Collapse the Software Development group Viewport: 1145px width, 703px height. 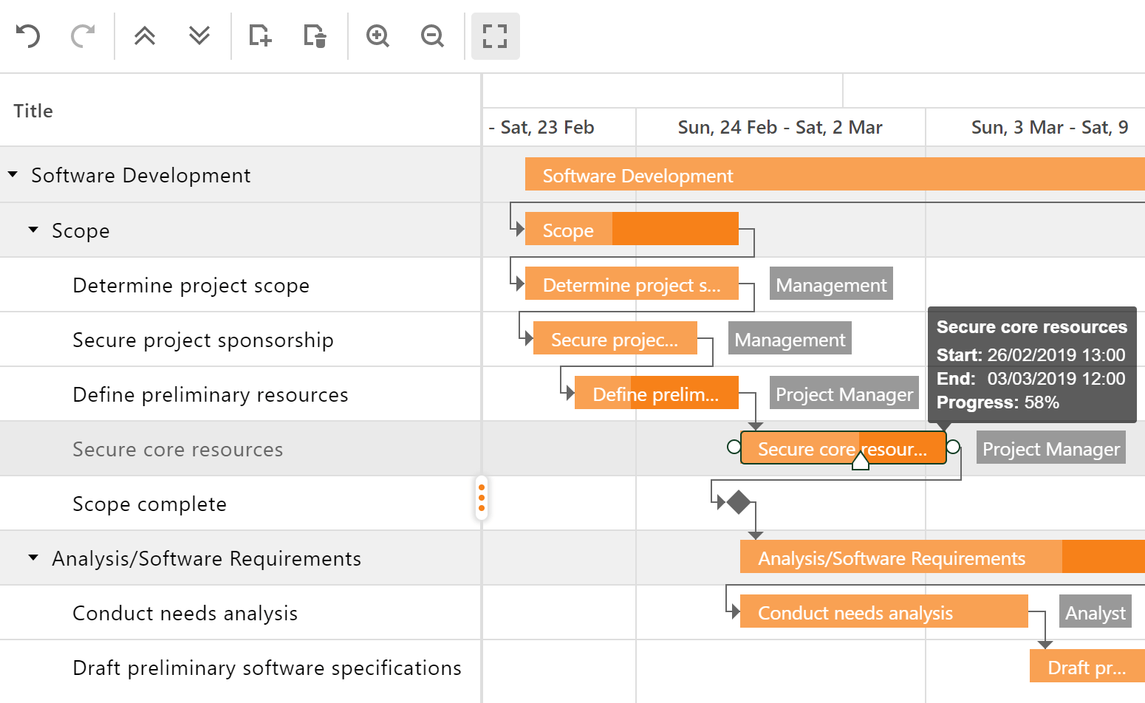[x=12, y=174]
